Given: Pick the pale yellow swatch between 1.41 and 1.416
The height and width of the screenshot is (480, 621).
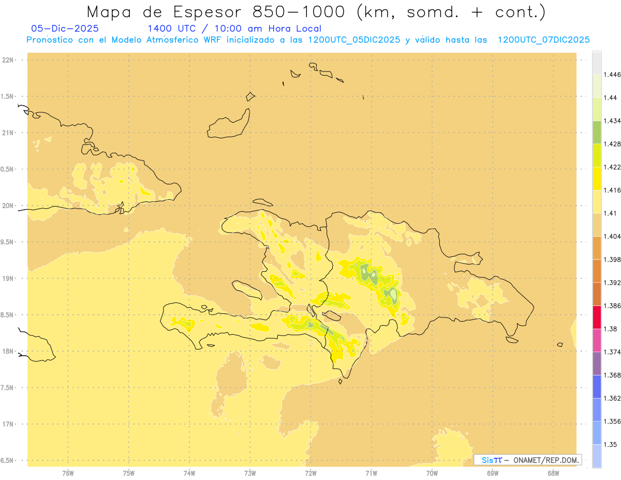Looking at the screenshot, I should point(597,201).
